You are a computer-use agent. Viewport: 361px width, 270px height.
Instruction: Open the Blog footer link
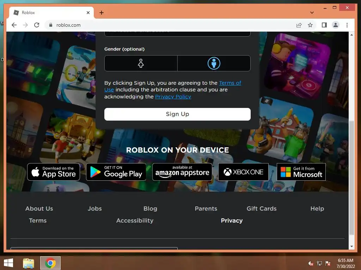[150, 208]
